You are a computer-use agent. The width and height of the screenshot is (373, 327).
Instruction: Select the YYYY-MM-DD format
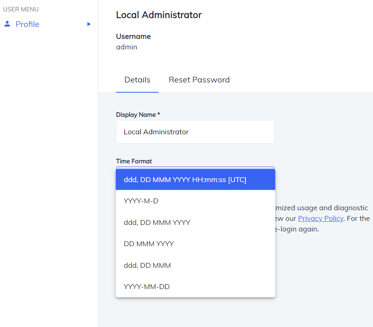(x=146, y=286)
